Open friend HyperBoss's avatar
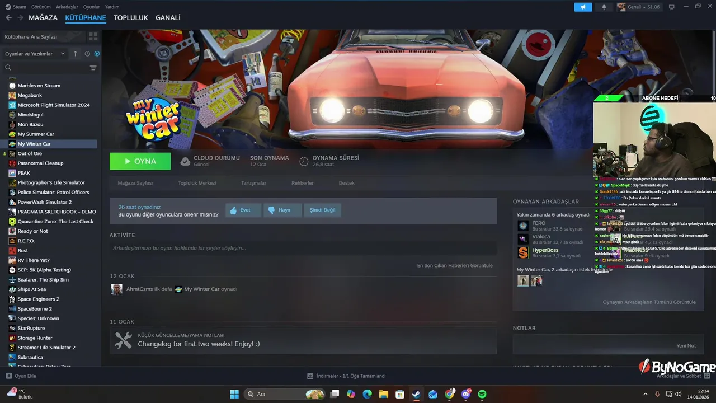The height and width of the screenshot is (403, 716). 523,252
